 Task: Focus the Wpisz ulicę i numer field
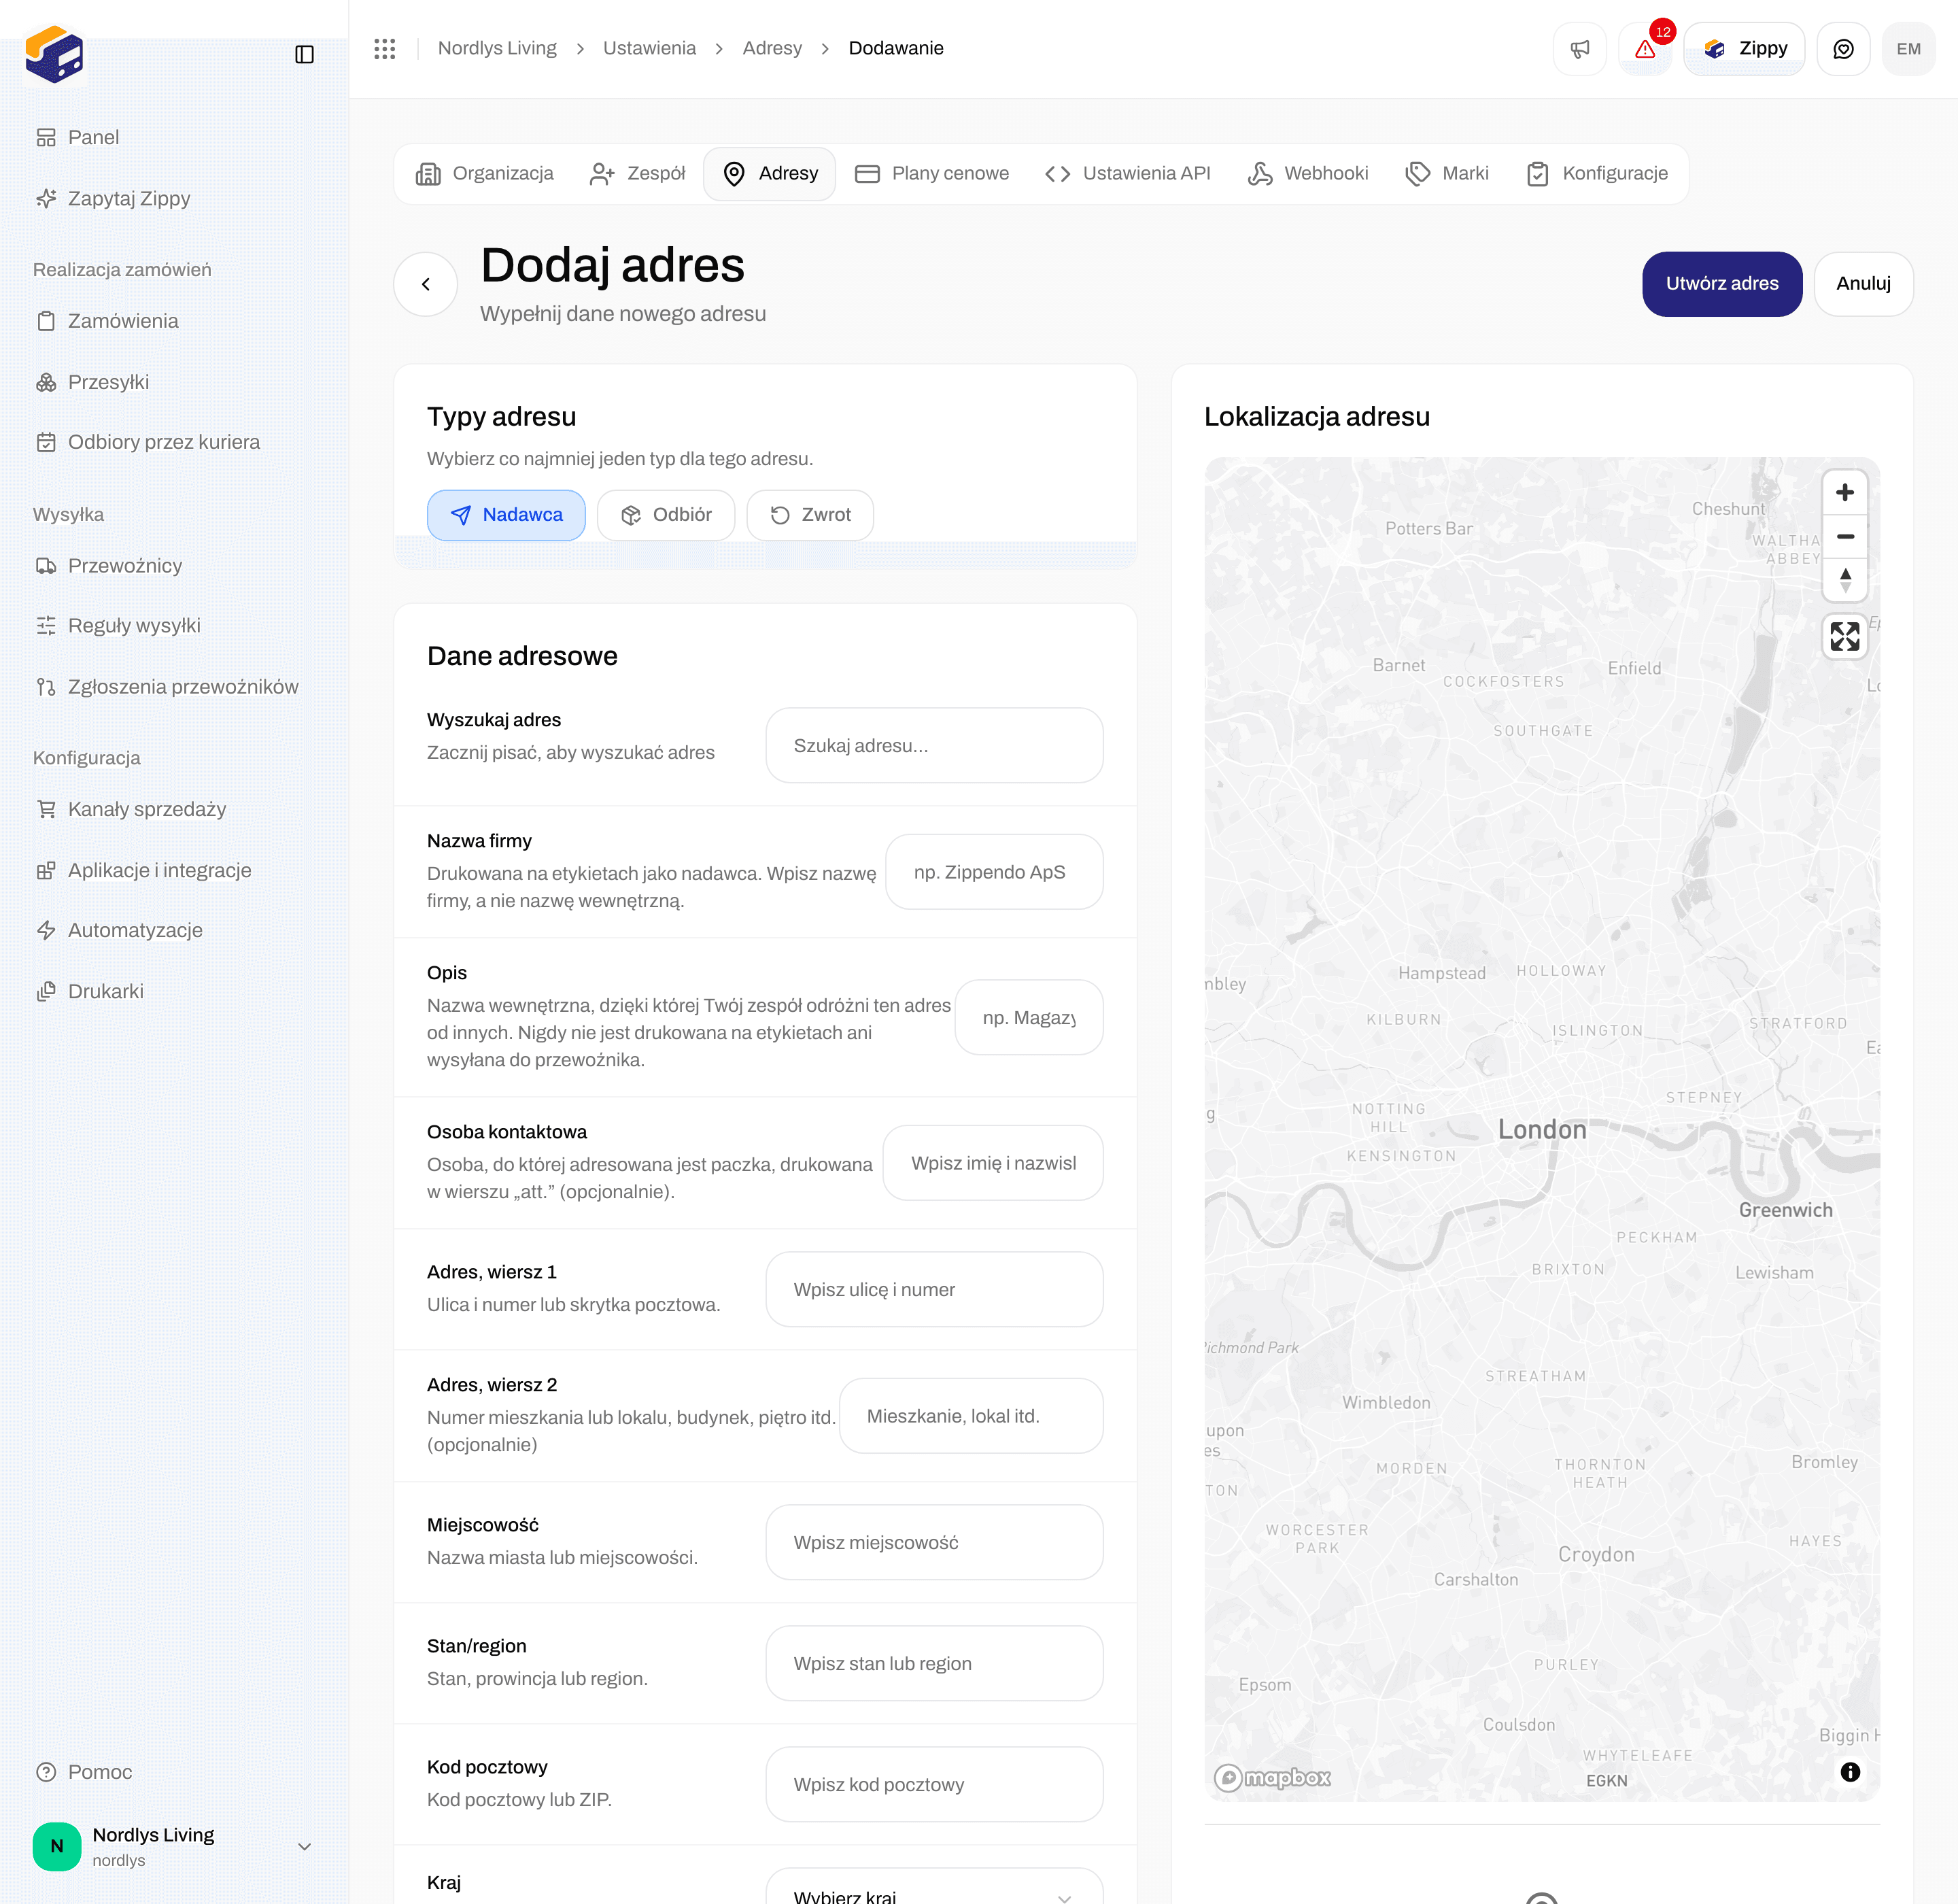934,1290
